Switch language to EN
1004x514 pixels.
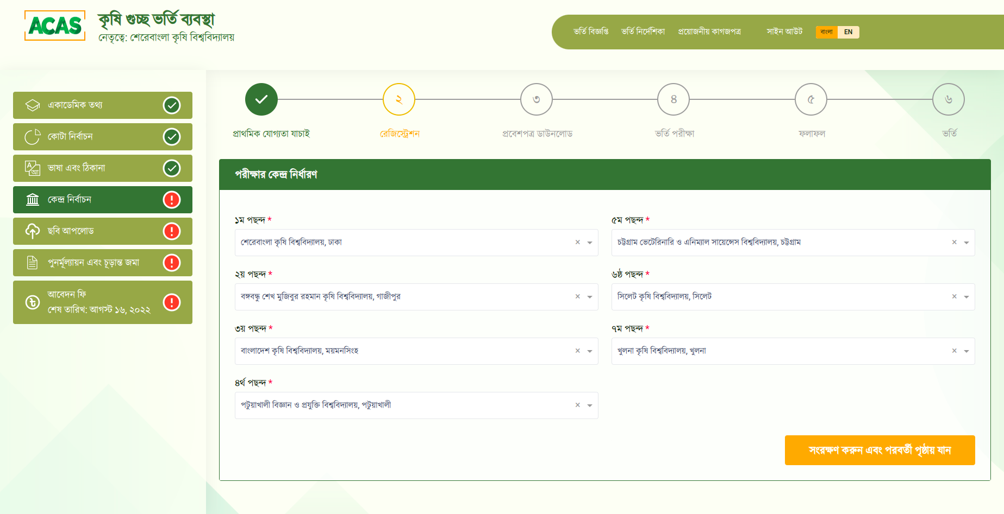coord(848,32)
